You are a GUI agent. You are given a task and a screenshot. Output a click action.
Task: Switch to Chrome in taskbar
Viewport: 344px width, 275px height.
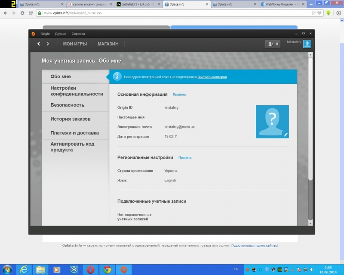click(x=107, y=270)
